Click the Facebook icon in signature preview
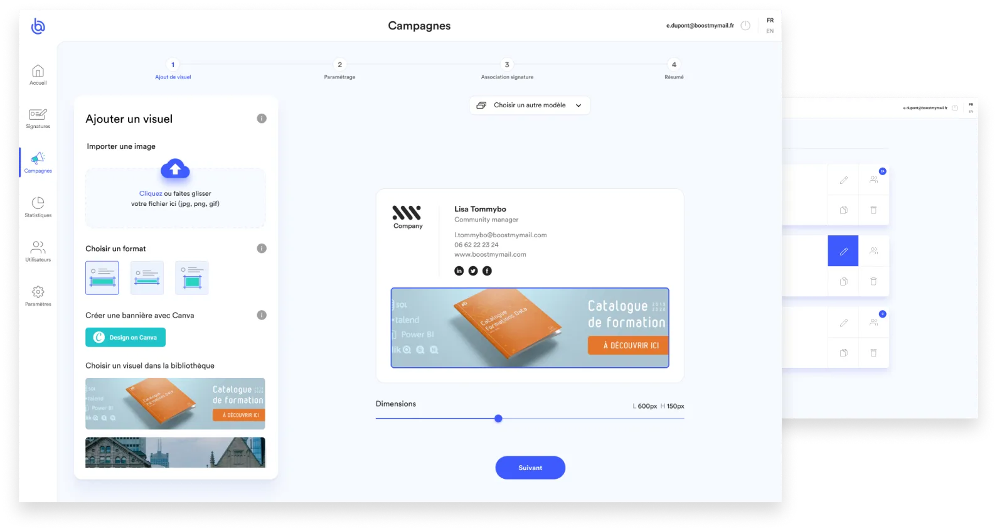 (487, 271)
